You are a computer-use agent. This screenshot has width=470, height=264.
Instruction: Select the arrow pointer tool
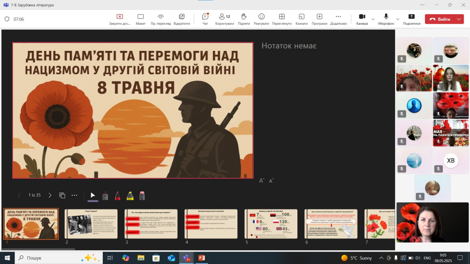pos(93,195)
